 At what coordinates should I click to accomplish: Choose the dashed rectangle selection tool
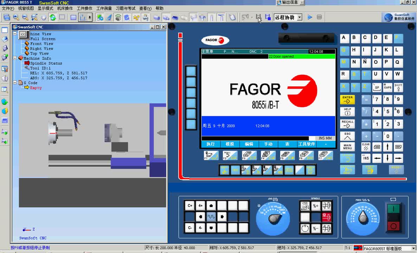click(x=62, y=18)
